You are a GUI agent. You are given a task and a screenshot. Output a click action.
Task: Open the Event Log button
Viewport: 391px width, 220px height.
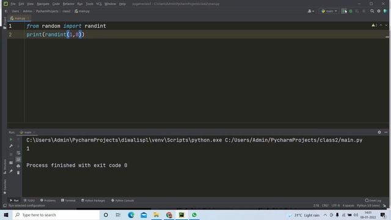point(373,200)
